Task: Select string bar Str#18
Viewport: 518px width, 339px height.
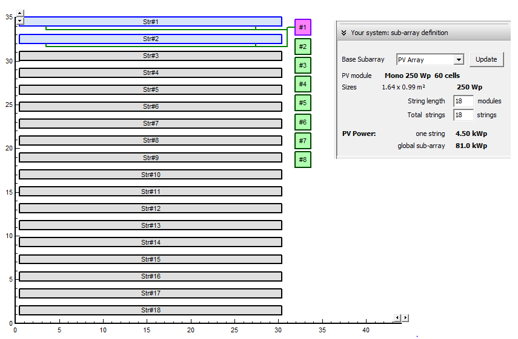Action: pos(151,310)
